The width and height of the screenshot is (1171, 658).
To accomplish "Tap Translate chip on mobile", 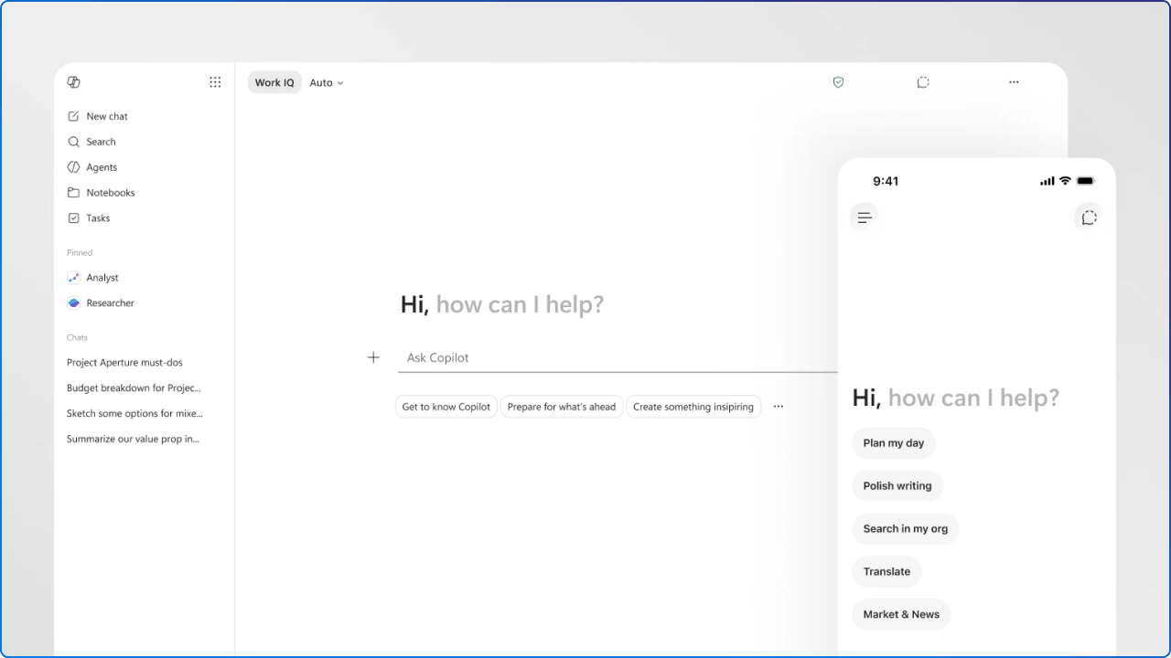I will (x=886, y=572).
